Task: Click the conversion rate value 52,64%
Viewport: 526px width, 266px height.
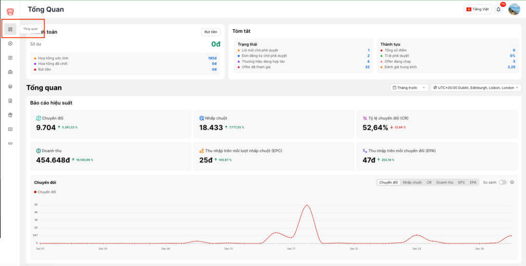Action: [x=375, y=128]
